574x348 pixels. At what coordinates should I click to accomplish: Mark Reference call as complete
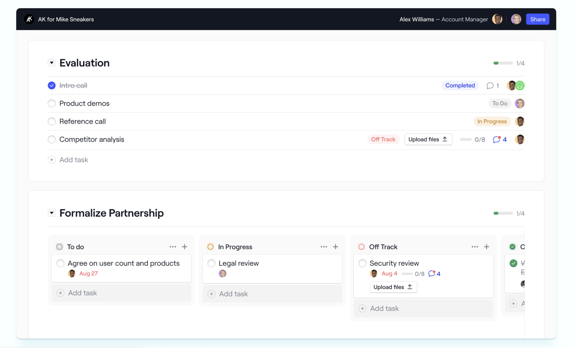tap(52, 122)
